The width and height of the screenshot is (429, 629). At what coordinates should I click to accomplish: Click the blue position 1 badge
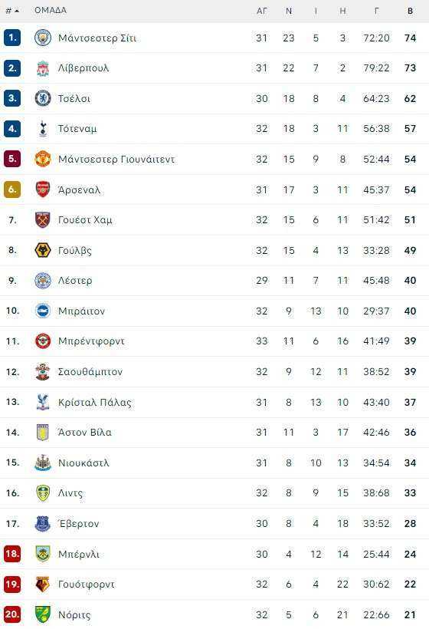tap(12, 38)
